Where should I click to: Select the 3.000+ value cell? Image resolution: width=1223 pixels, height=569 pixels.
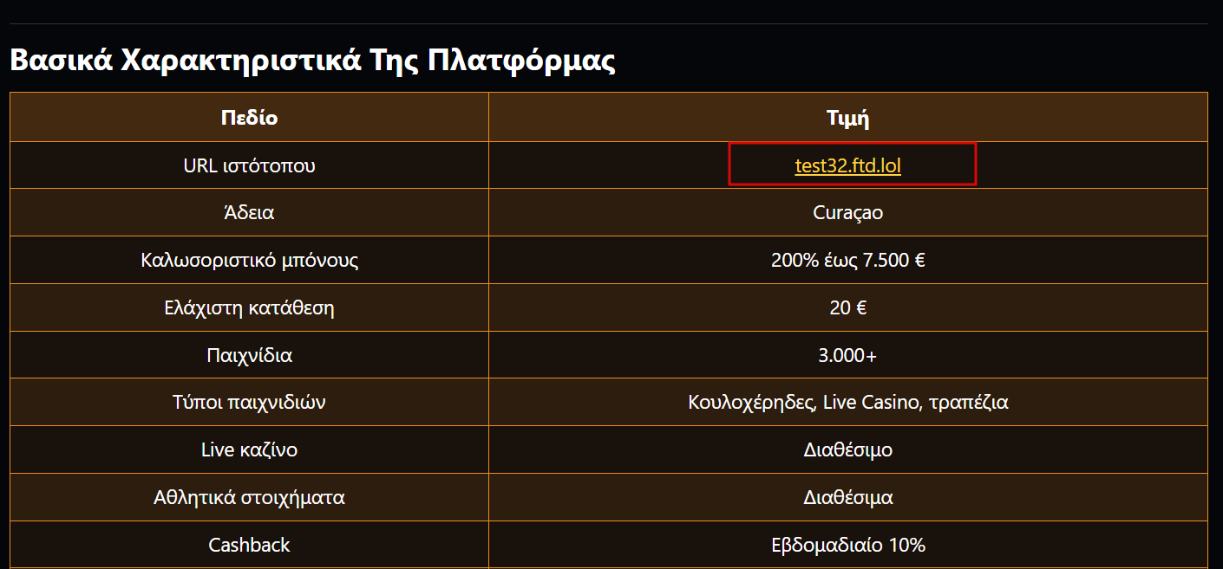(848, 355)
